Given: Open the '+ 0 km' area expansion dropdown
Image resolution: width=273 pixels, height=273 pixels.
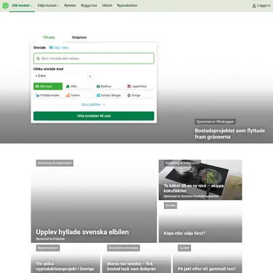Looking at the screenshot, I should 63,76.
